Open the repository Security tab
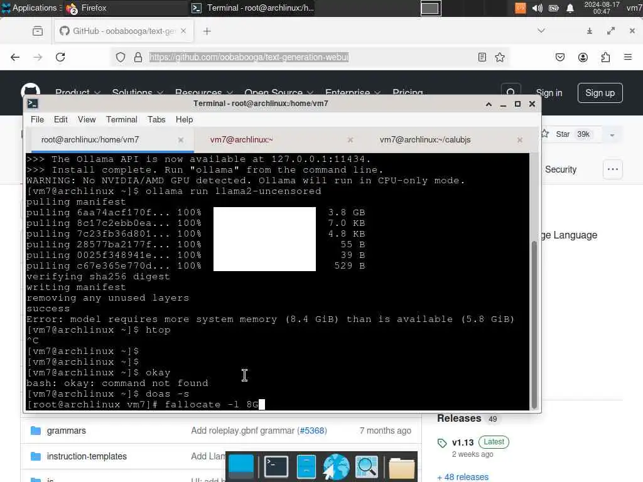The width and height of the screenshot is (643, 482). [x=561, y=169]
